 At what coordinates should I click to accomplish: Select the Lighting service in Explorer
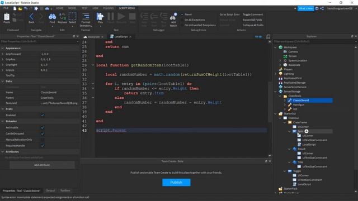point(289,74)
